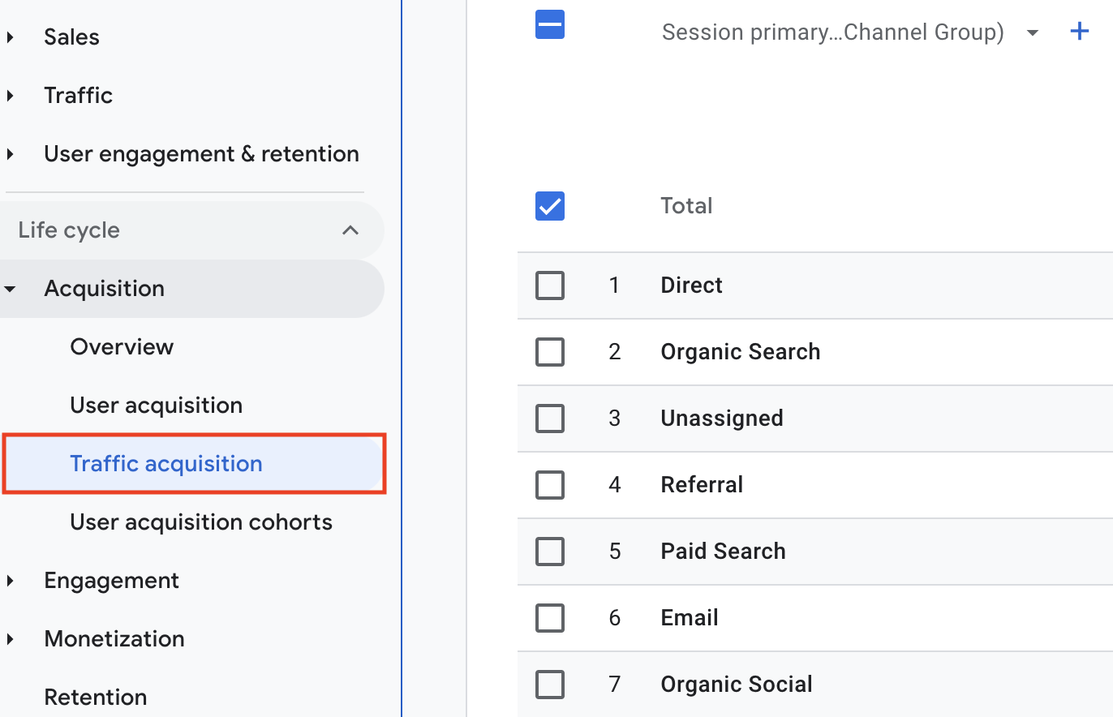Check the Unassigned row checkbox
1113x717 pixels.
[549, 419]
